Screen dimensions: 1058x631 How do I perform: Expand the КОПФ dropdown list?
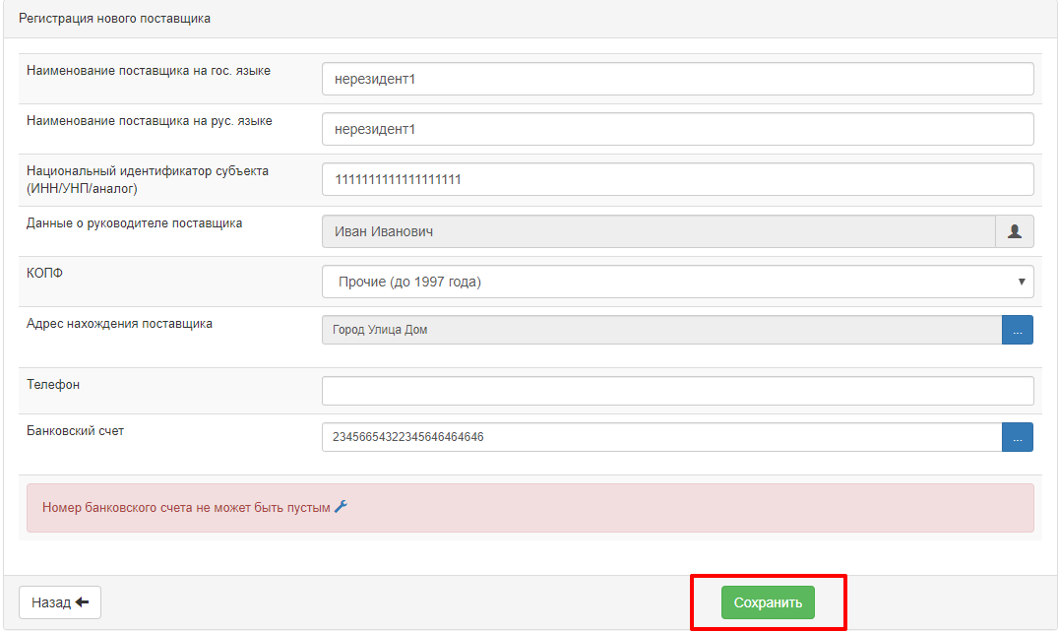(677, 282)
